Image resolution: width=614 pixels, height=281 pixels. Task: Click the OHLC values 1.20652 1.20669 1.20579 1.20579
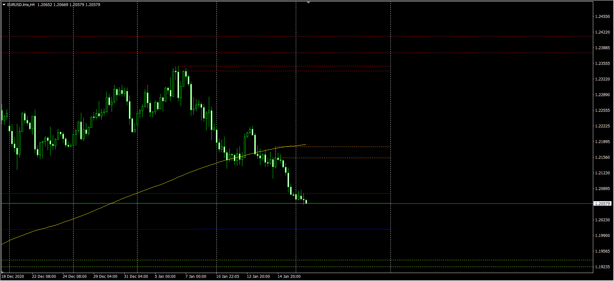pyautogui.click(x=69, y=5)
